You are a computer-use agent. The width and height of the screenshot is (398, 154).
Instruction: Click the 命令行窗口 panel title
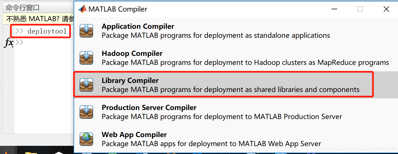[23, 8]
